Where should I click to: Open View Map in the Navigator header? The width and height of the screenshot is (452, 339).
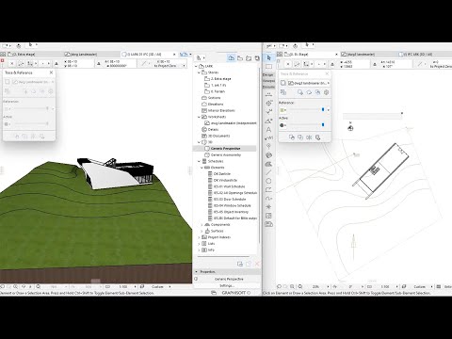[x=240, y=58]
